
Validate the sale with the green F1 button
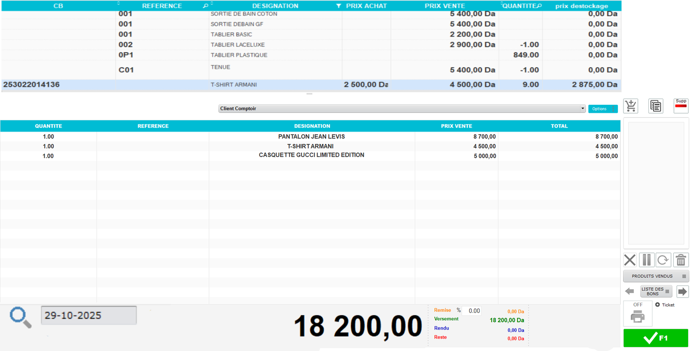tap(656, 338)
